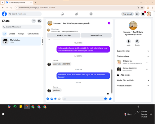The image size is (155, 124).
Task: Open the Facebook menu grid icon
Action: 137,14
